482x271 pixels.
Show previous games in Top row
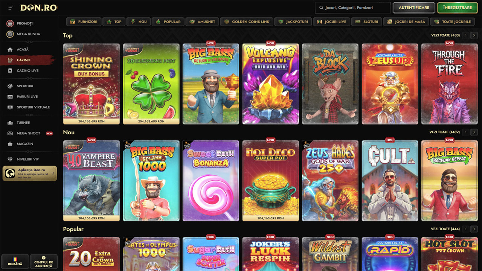tap(466, 35)
